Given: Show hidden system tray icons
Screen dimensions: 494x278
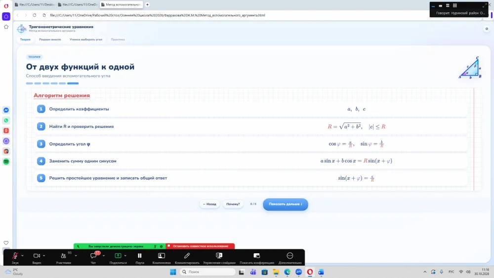Looking at the screenshot, I should point(425,272).
